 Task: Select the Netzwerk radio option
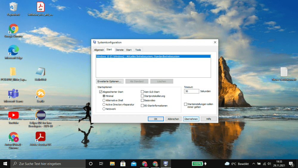tap(104, 109)
